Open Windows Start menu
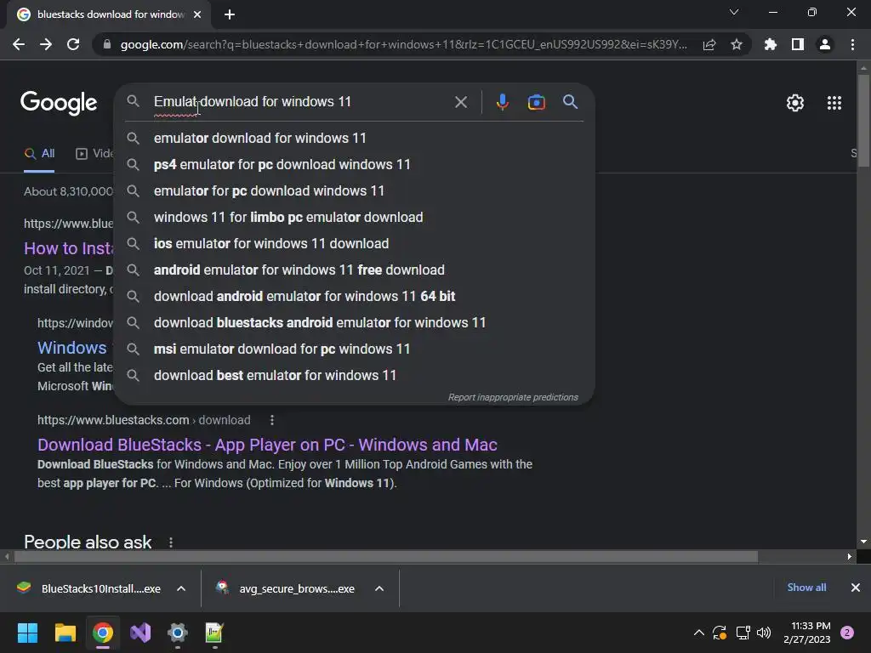This screenshot has height=653, width=871. click(x=27, y=633)
